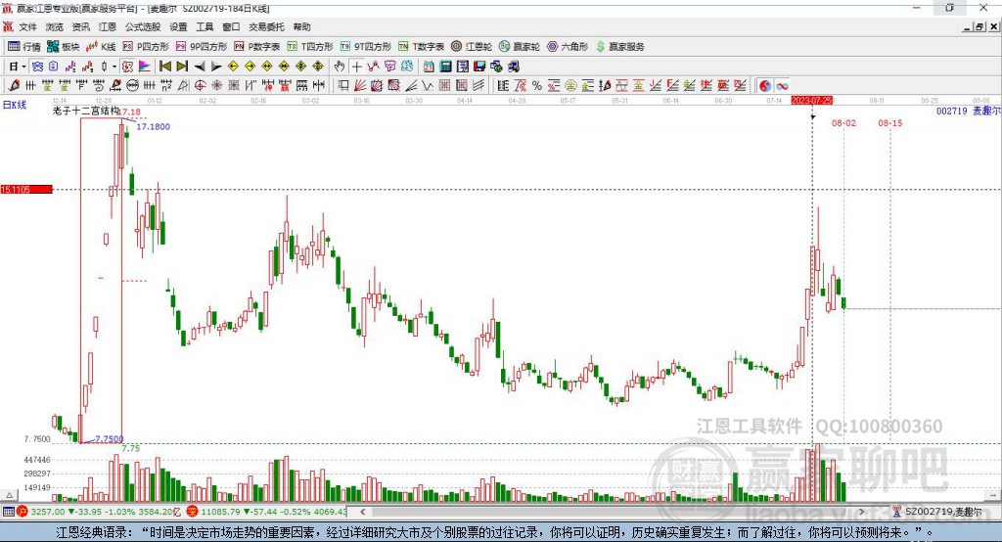The height and width of the screenshot is (542, 1002).
Task: Click the 深 Shenzhen index status icon
Action: pos(193,512)
